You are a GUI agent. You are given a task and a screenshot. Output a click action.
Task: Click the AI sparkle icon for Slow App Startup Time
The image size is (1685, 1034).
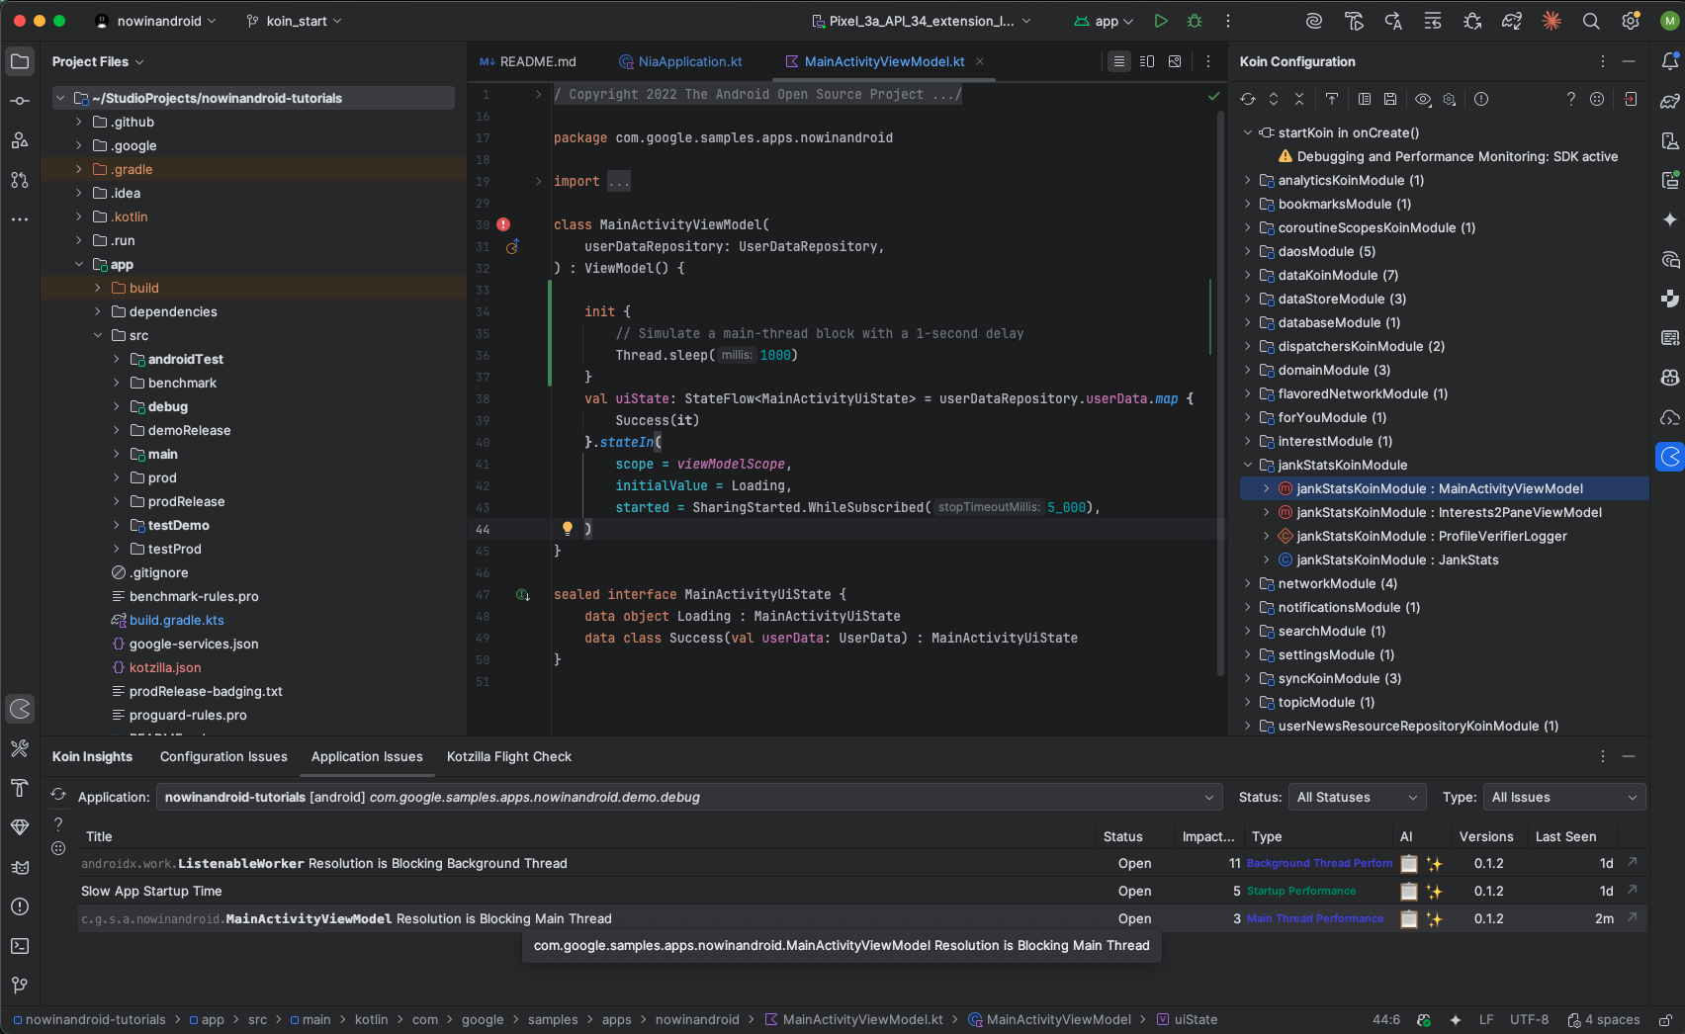click(x=1434, y=892)
